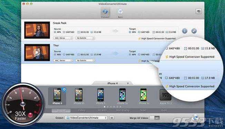225x129 pixels.
Task: Switch to the Editing tab
Action: point(82,110)
